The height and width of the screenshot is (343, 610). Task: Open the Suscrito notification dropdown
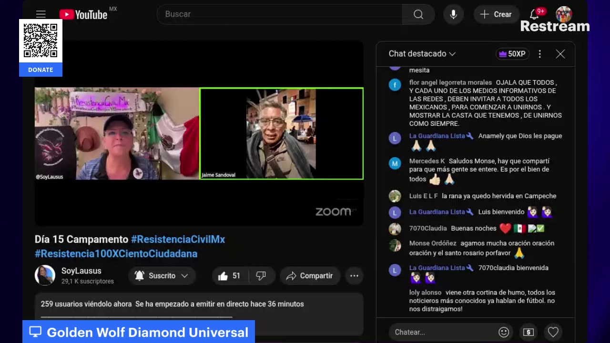pyautogui.click(x=161, y=276)
